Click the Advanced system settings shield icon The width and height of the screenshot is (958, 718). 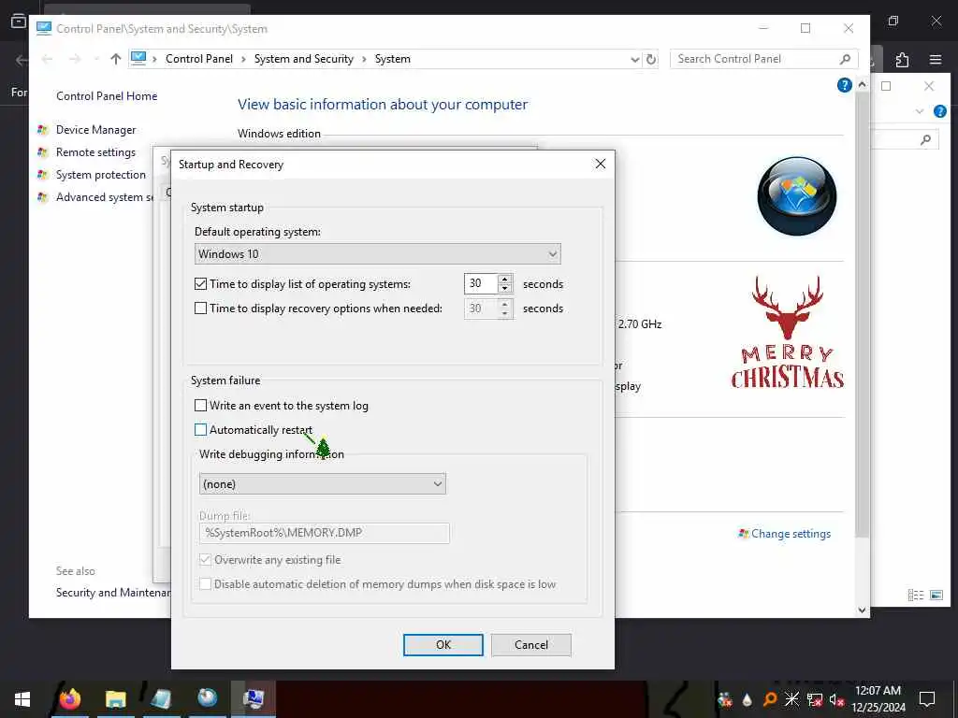click(42, 197)
